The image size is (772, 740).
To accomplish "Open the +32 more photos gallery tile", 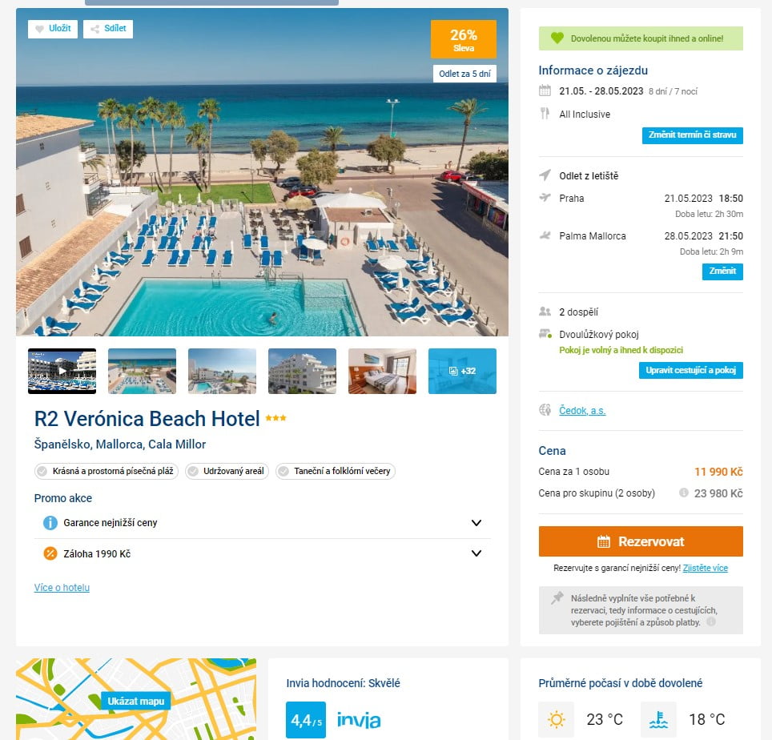I will coord(462,371).
